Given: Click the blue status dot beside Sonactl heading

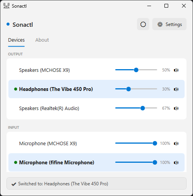Looking at the screenshot, I should point(8,24).
